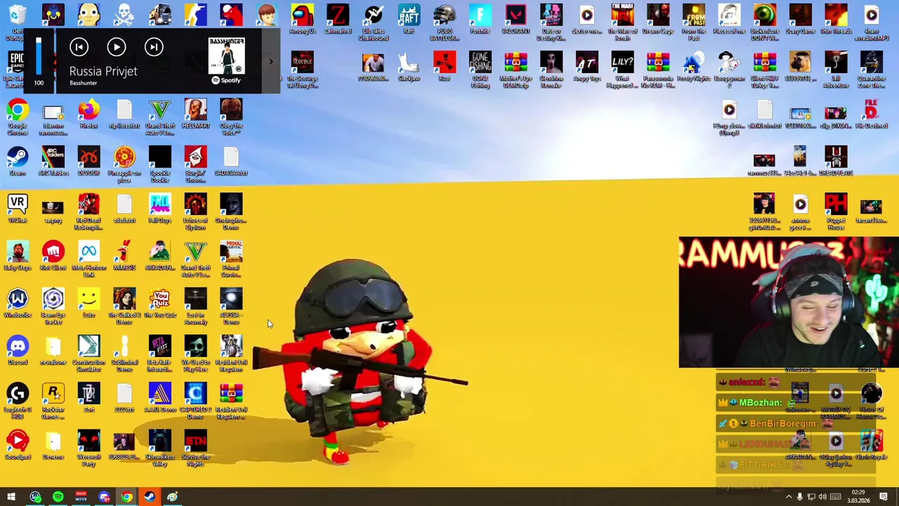The height and width of the screenshot is (506, 899).
Task: Skip to next track in media overlay
Action: (x=154, y=47)
